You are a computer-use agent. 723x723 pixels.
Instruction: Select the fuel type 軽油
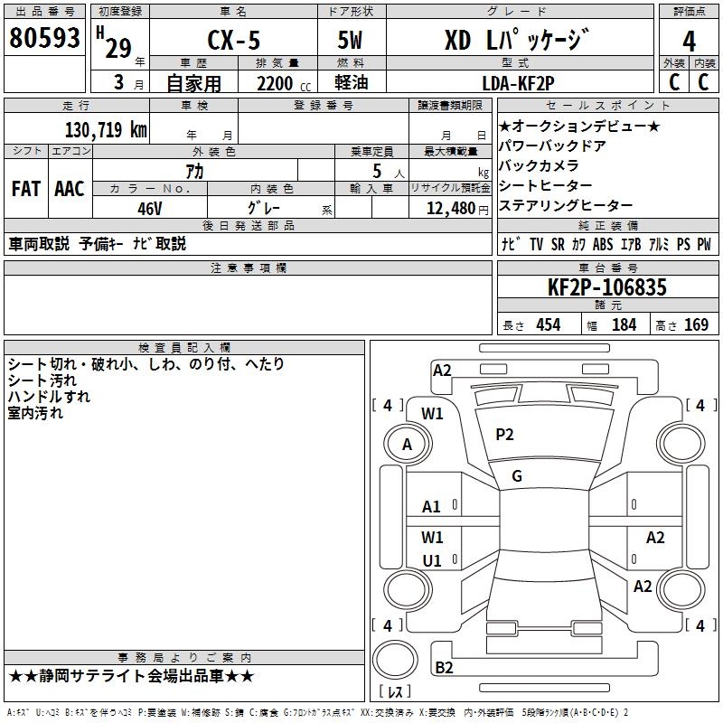(352, 82)
